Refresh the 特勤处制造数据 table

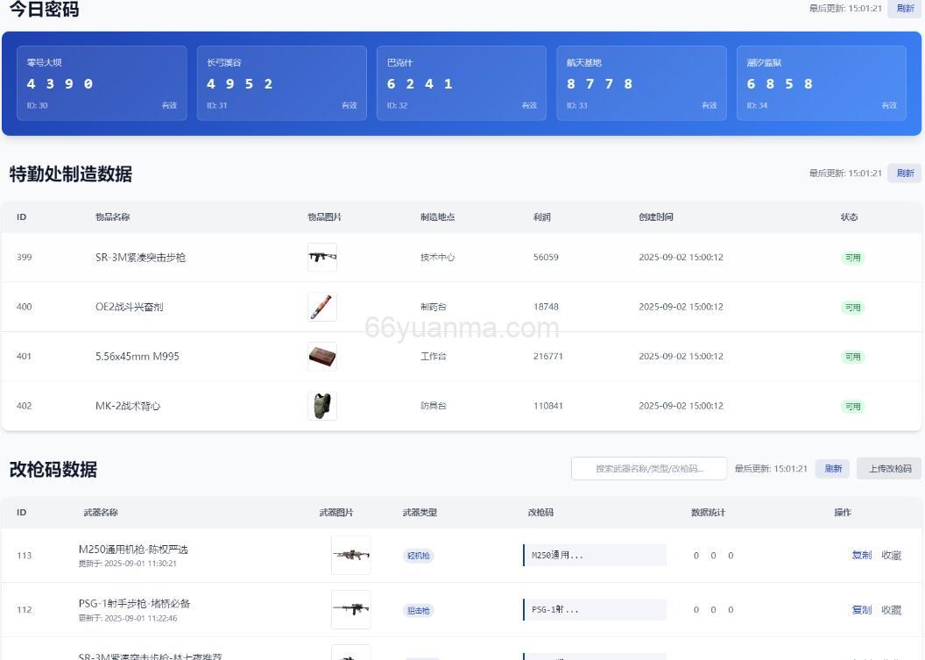[x=904, y=174]
